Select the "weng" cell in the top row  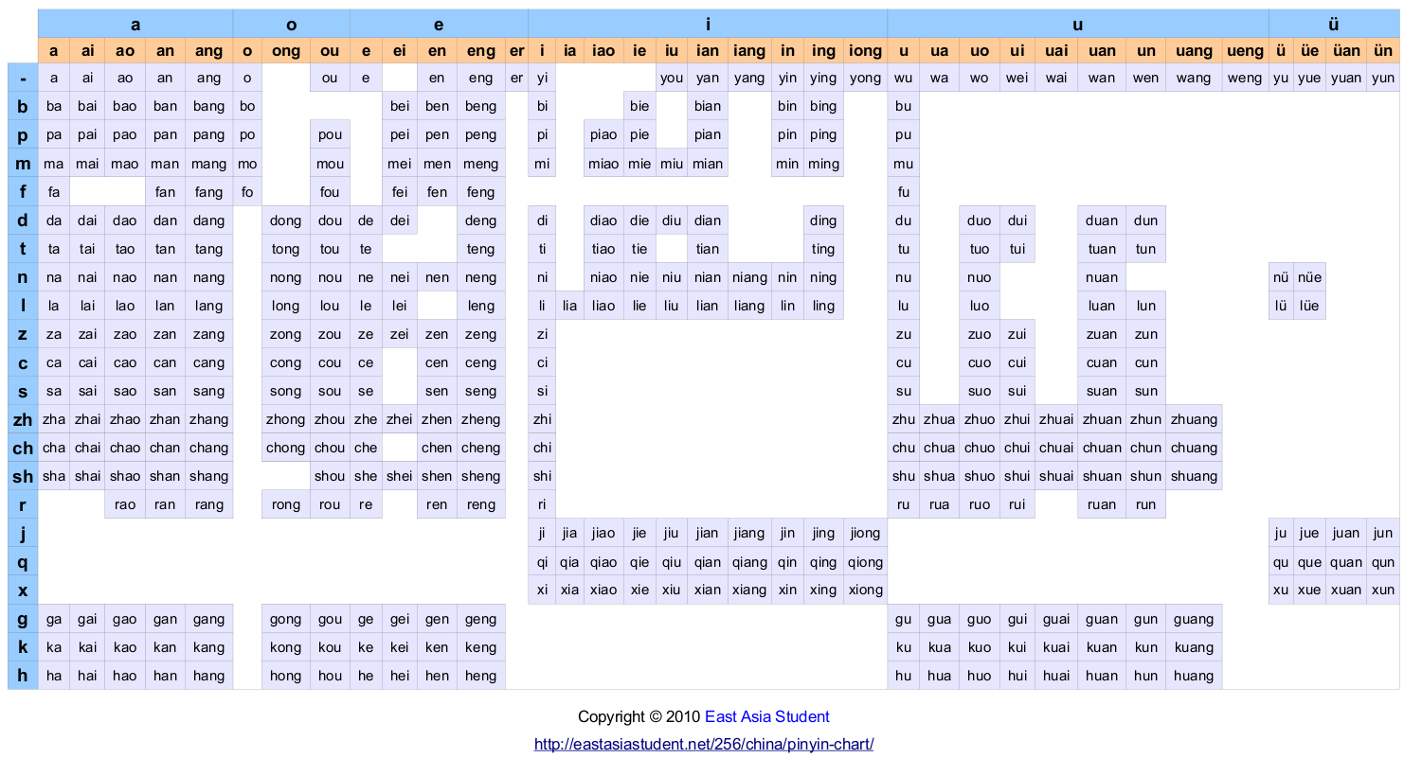1246,78
